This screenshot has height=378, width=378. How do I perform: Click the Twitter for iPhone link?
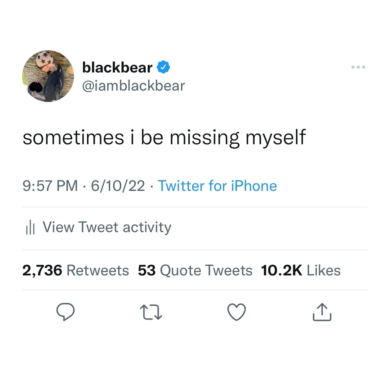[218, 185]
